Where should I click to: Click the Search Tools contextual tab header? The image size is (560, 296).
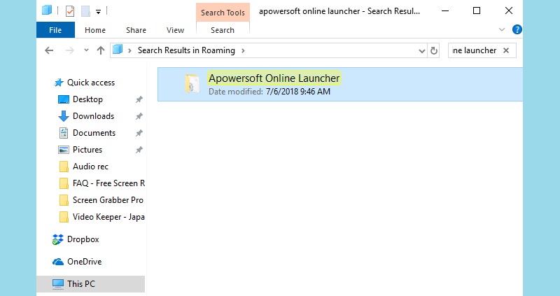point(223,13)
